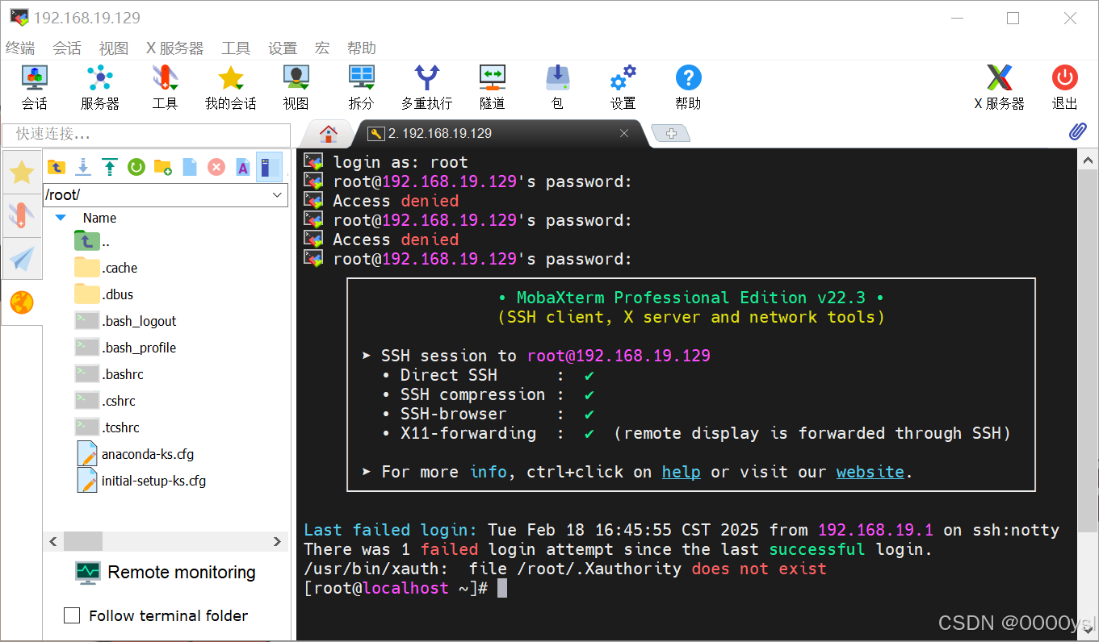Select the globe Sftp sidebar tab
The image size is (1099, 642).
pyautogui.click(x=22, y=302)
